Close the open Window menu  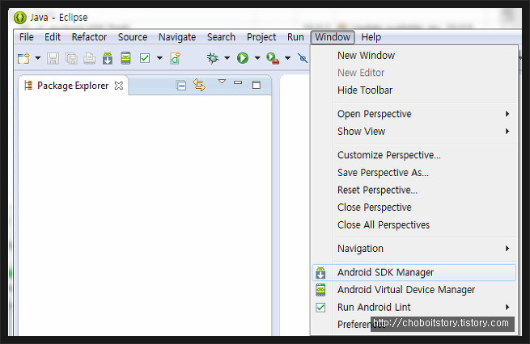tap(333, 37)
